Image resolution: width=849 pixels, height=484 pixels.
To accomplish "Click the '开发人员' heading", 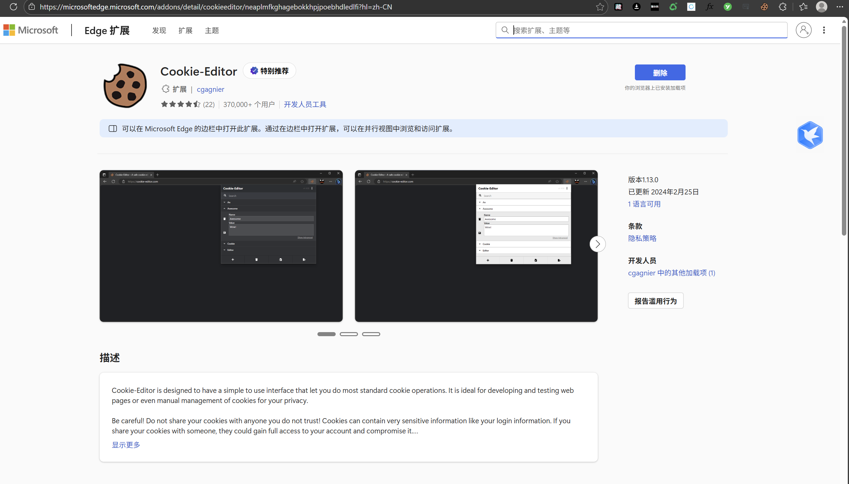I will [x=642, y=261].
